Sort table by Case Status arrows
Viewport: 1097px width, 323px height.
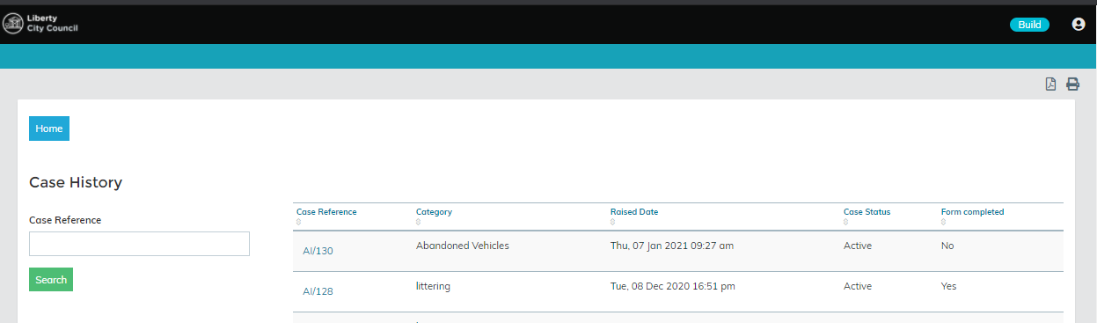coord(846,222)
